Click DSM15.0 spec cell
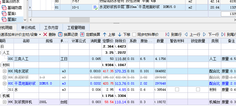Screen dimensions: 236x111 (49, 83)
